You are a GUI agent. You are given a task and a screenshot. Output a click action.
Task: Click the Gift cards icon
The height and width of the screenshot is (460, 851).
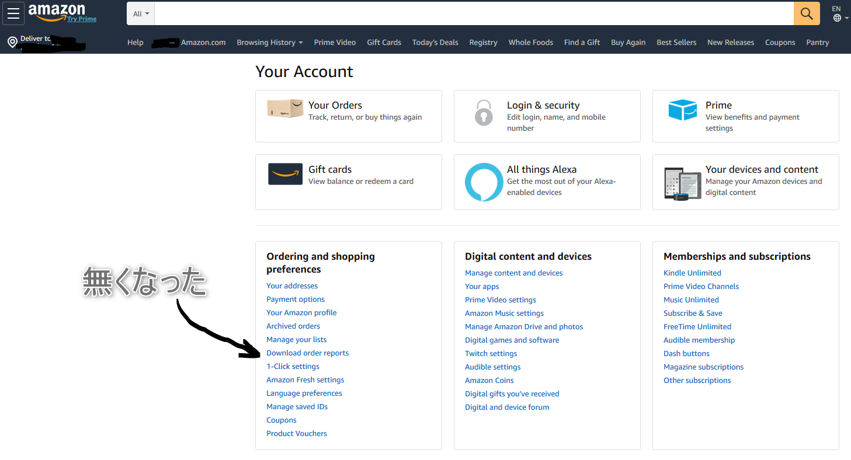point(285,174)
